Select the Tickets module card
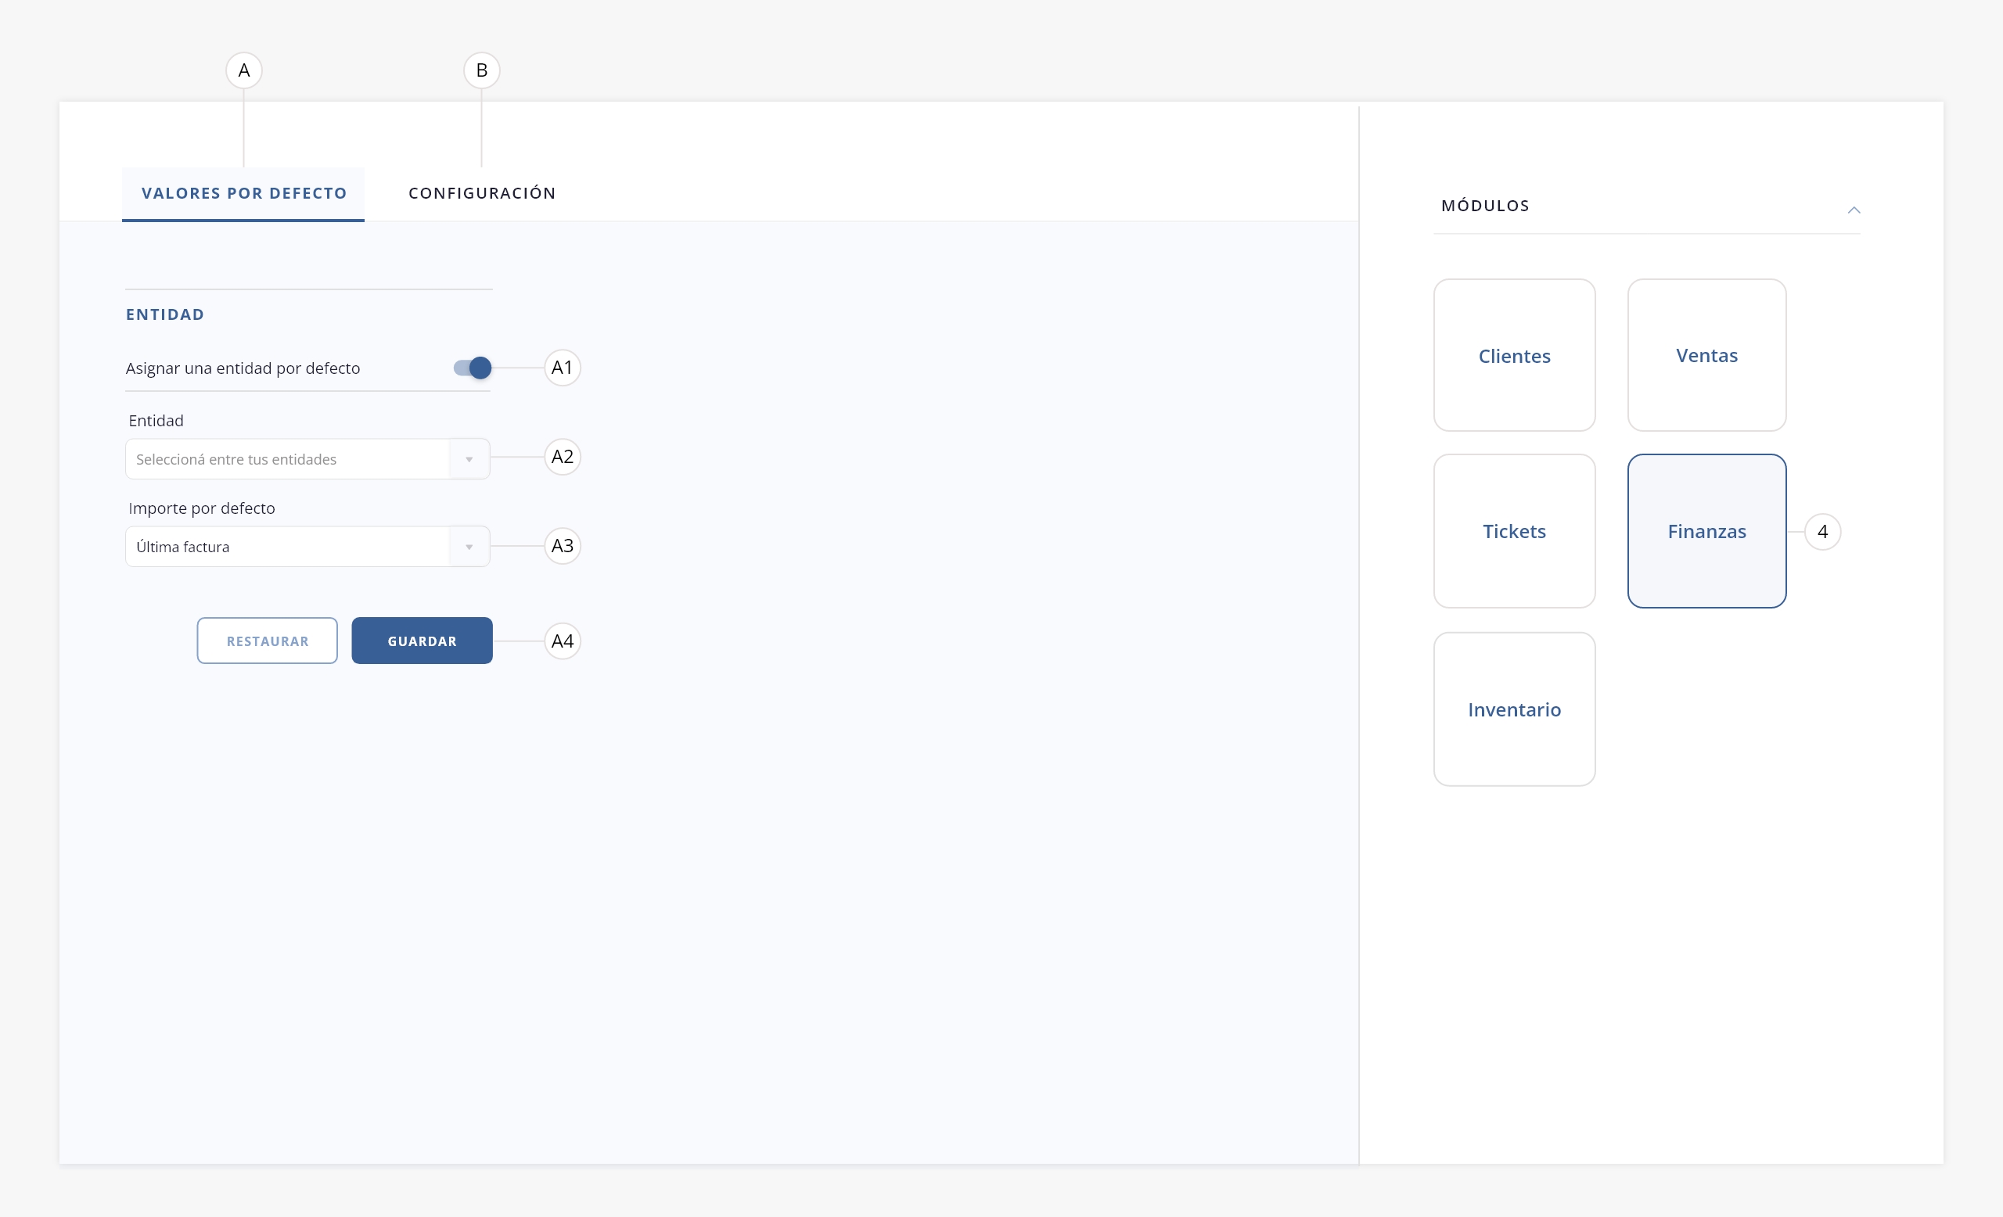This screenshot has width=2003, height=1217. [x=1514, y=531]
